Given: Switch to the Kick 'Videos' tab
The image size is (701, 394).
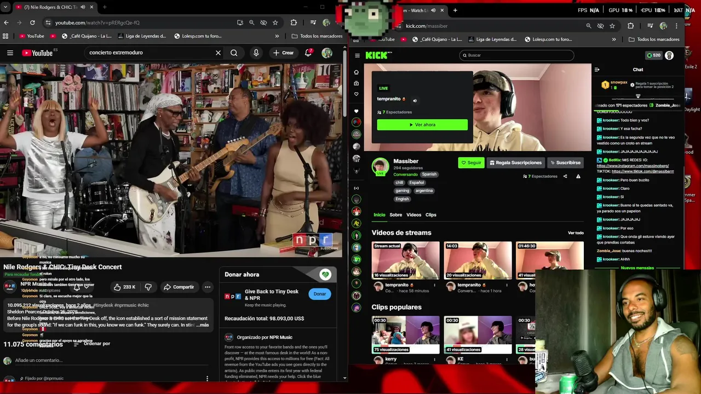Looking at the screenshot, I should click(x=413, y=215).
